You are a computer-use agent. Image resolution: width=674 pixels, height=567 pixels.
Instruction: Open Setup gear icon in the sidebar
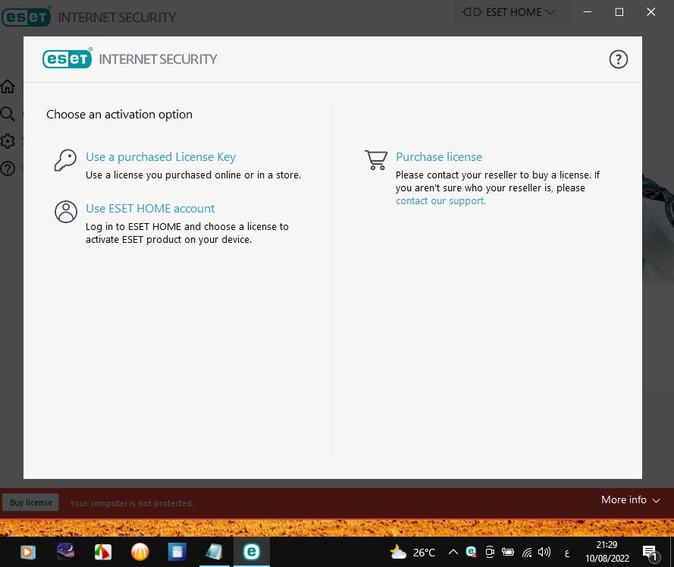(8, 140)
